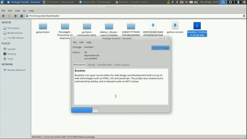Open the 110 GB Volume device
Viewport: 247px width, 139px height.
click(15, 38)
